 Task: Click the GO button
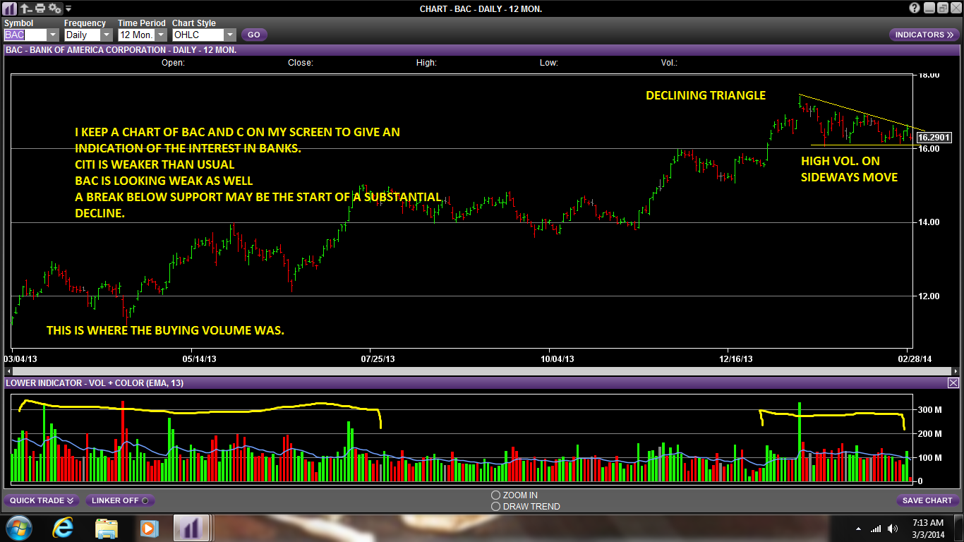click(254, 35)
